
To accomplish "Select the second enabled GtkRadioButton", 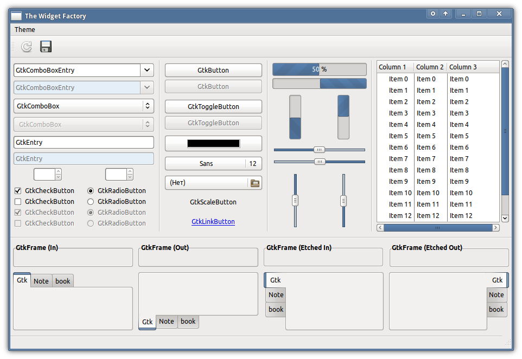I will click(x=91, y=202).
